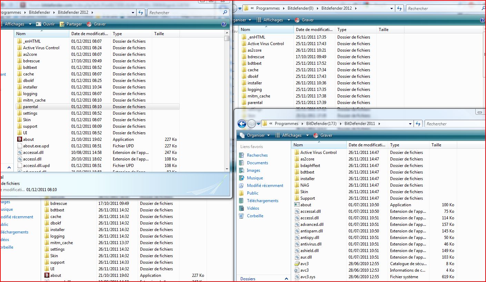Select parental folder in front left window
Image resolution: width=486 pixels, height=282 pixels.
click(x=97, y=107)
